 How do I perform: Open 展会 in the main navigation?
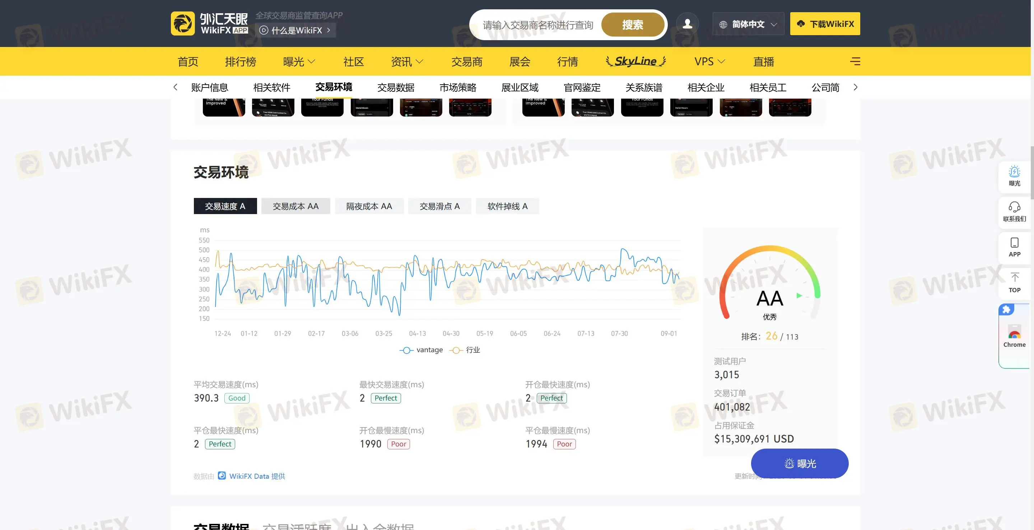coord(520,61)
